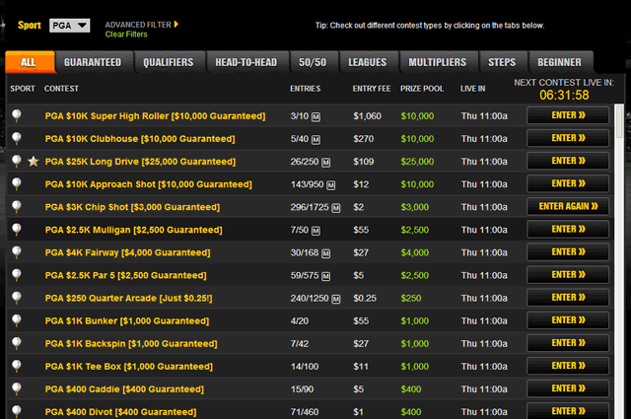Switch to the Guaranteed tab
Image resolution: width=631 pixels, height=419 pixels.
pos(93,62)
